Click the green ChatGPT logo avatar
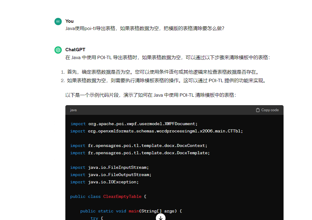 pos(58,50)
